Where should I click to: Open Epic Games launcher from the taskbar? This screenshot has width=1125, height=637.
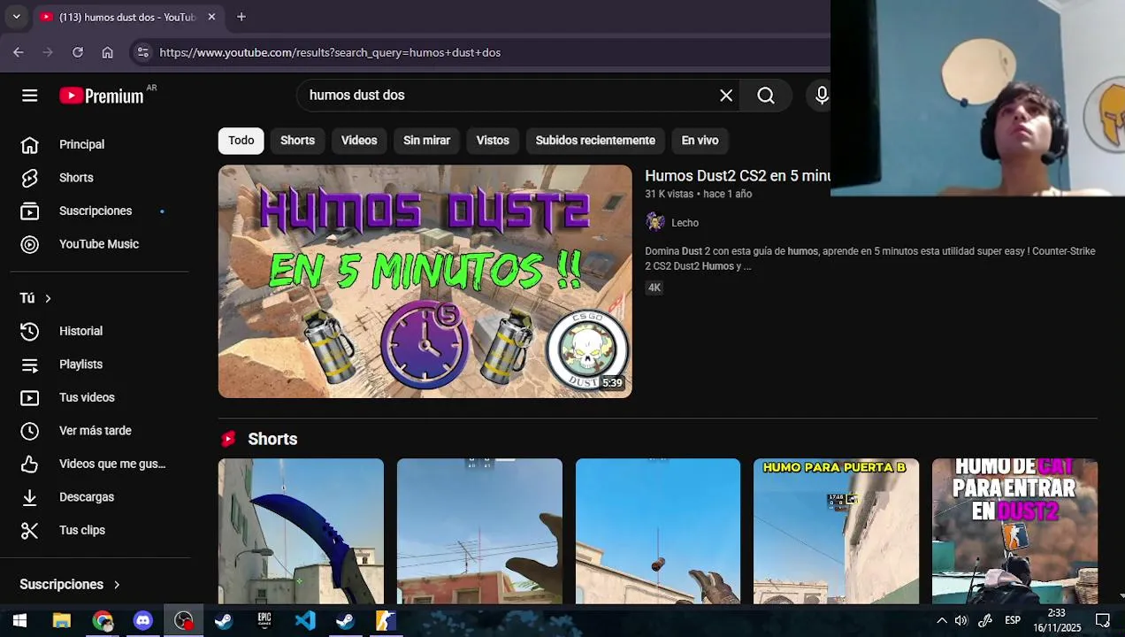tap(264, 621)
